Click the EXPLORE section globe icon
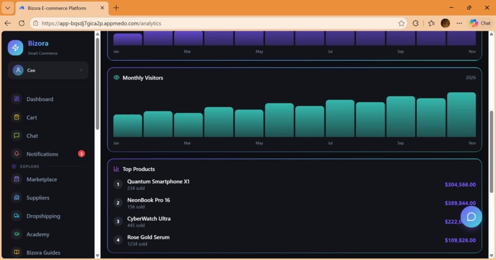Screen dimensions: 496x260 tap(14, 166)
